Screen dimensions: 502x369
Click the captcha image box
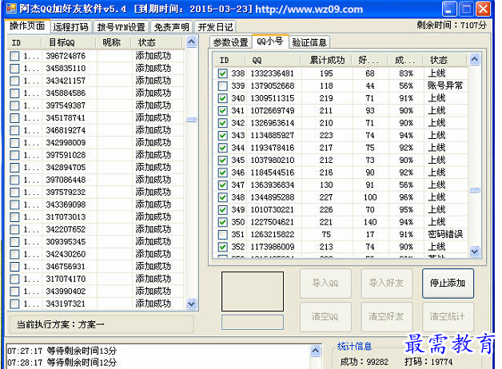point(253,292)
